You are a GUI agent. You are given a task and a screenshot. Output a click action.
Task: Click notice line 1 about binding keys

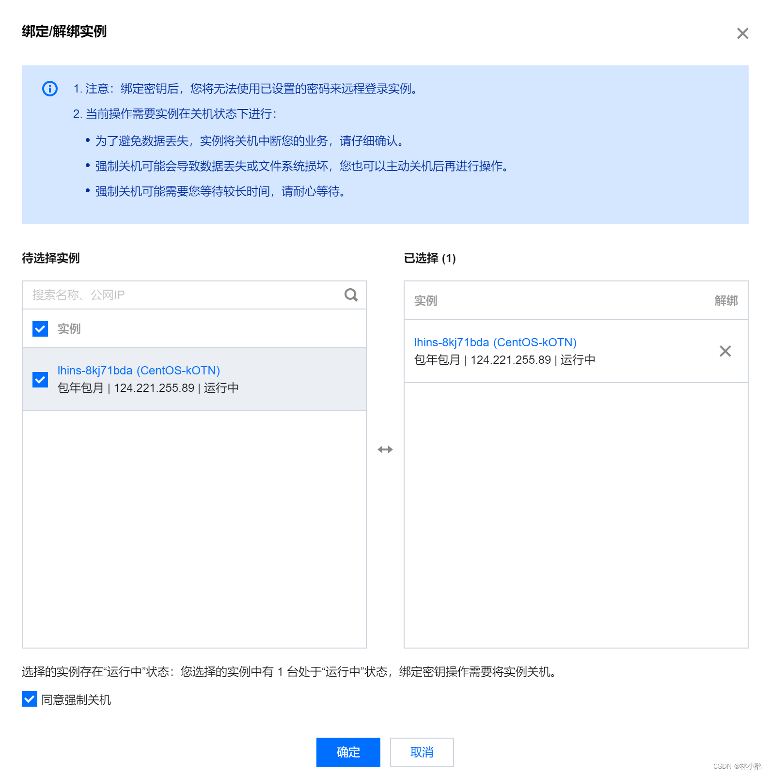tap(245, 89)
